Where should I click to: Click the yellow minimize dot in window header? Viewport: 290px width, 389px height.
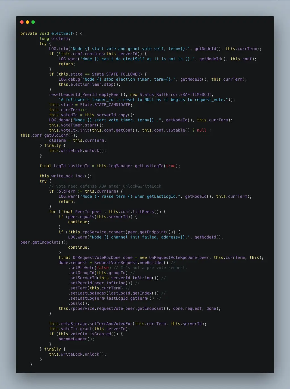(27, 22)
